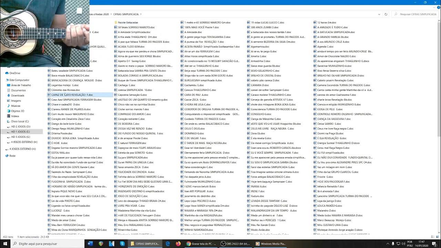Open Microsoft Edge from taskbar
The image size is (441, 248).
pyautogui.click(x=168, y=244)
